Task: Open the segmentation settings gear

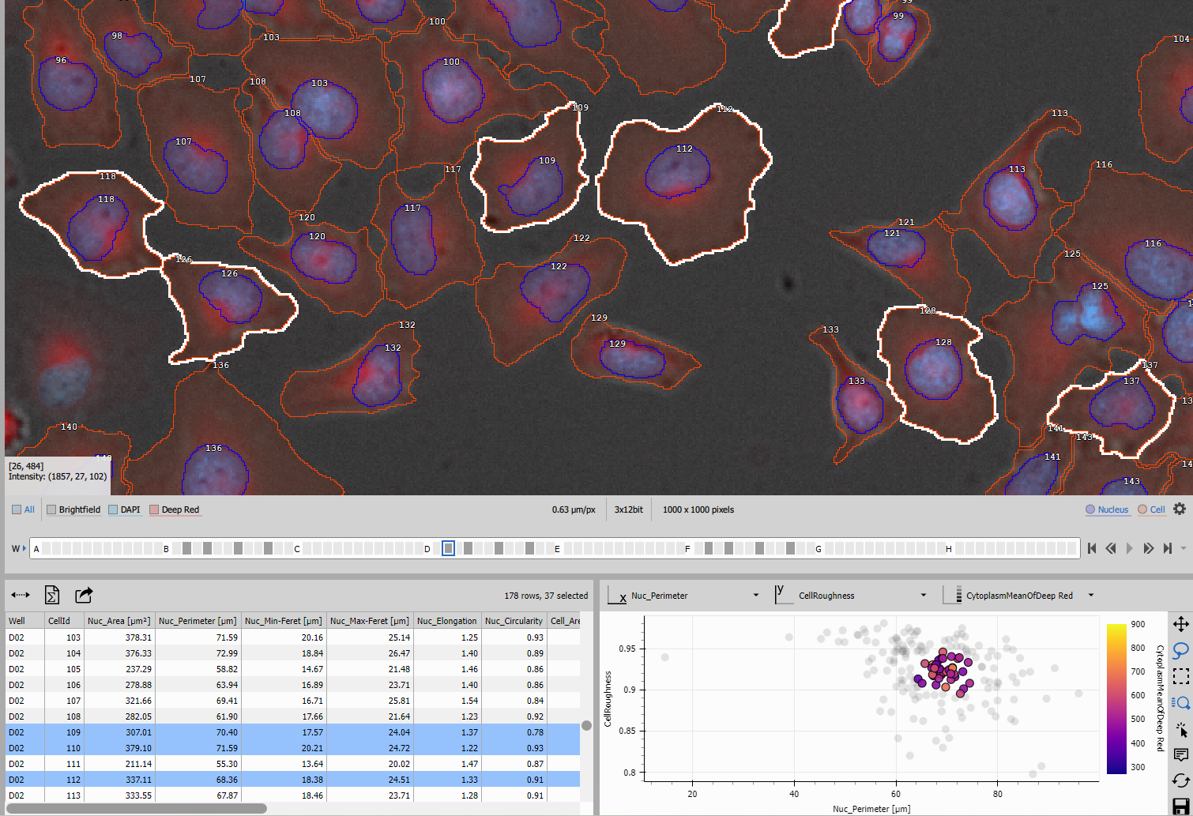Action: click(x=1180, y=509)
